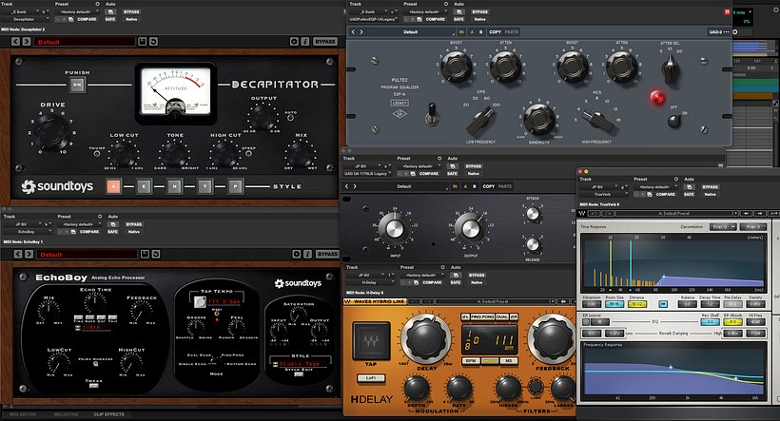Toggle the Pultec power indicator light
The image size is (780, 421).
click(x=654, y=97)
